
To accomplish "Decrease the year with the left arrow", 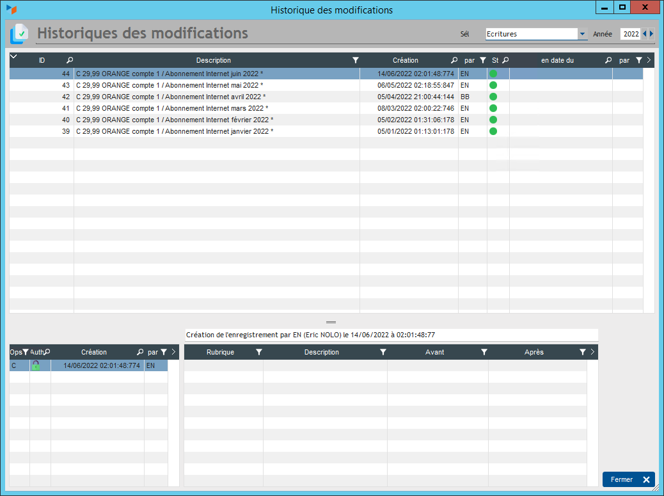I will (x=644, y=34).
